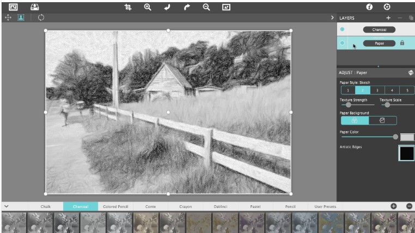Select the crop tool
Image resolution: width=415 pixels, height=233 pixels.
click(128, 7)
